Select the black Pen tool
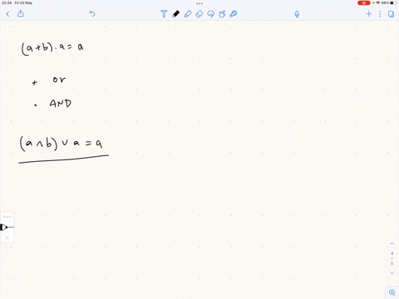The width and height of the screenshot is (399, 299). point(176,14)
